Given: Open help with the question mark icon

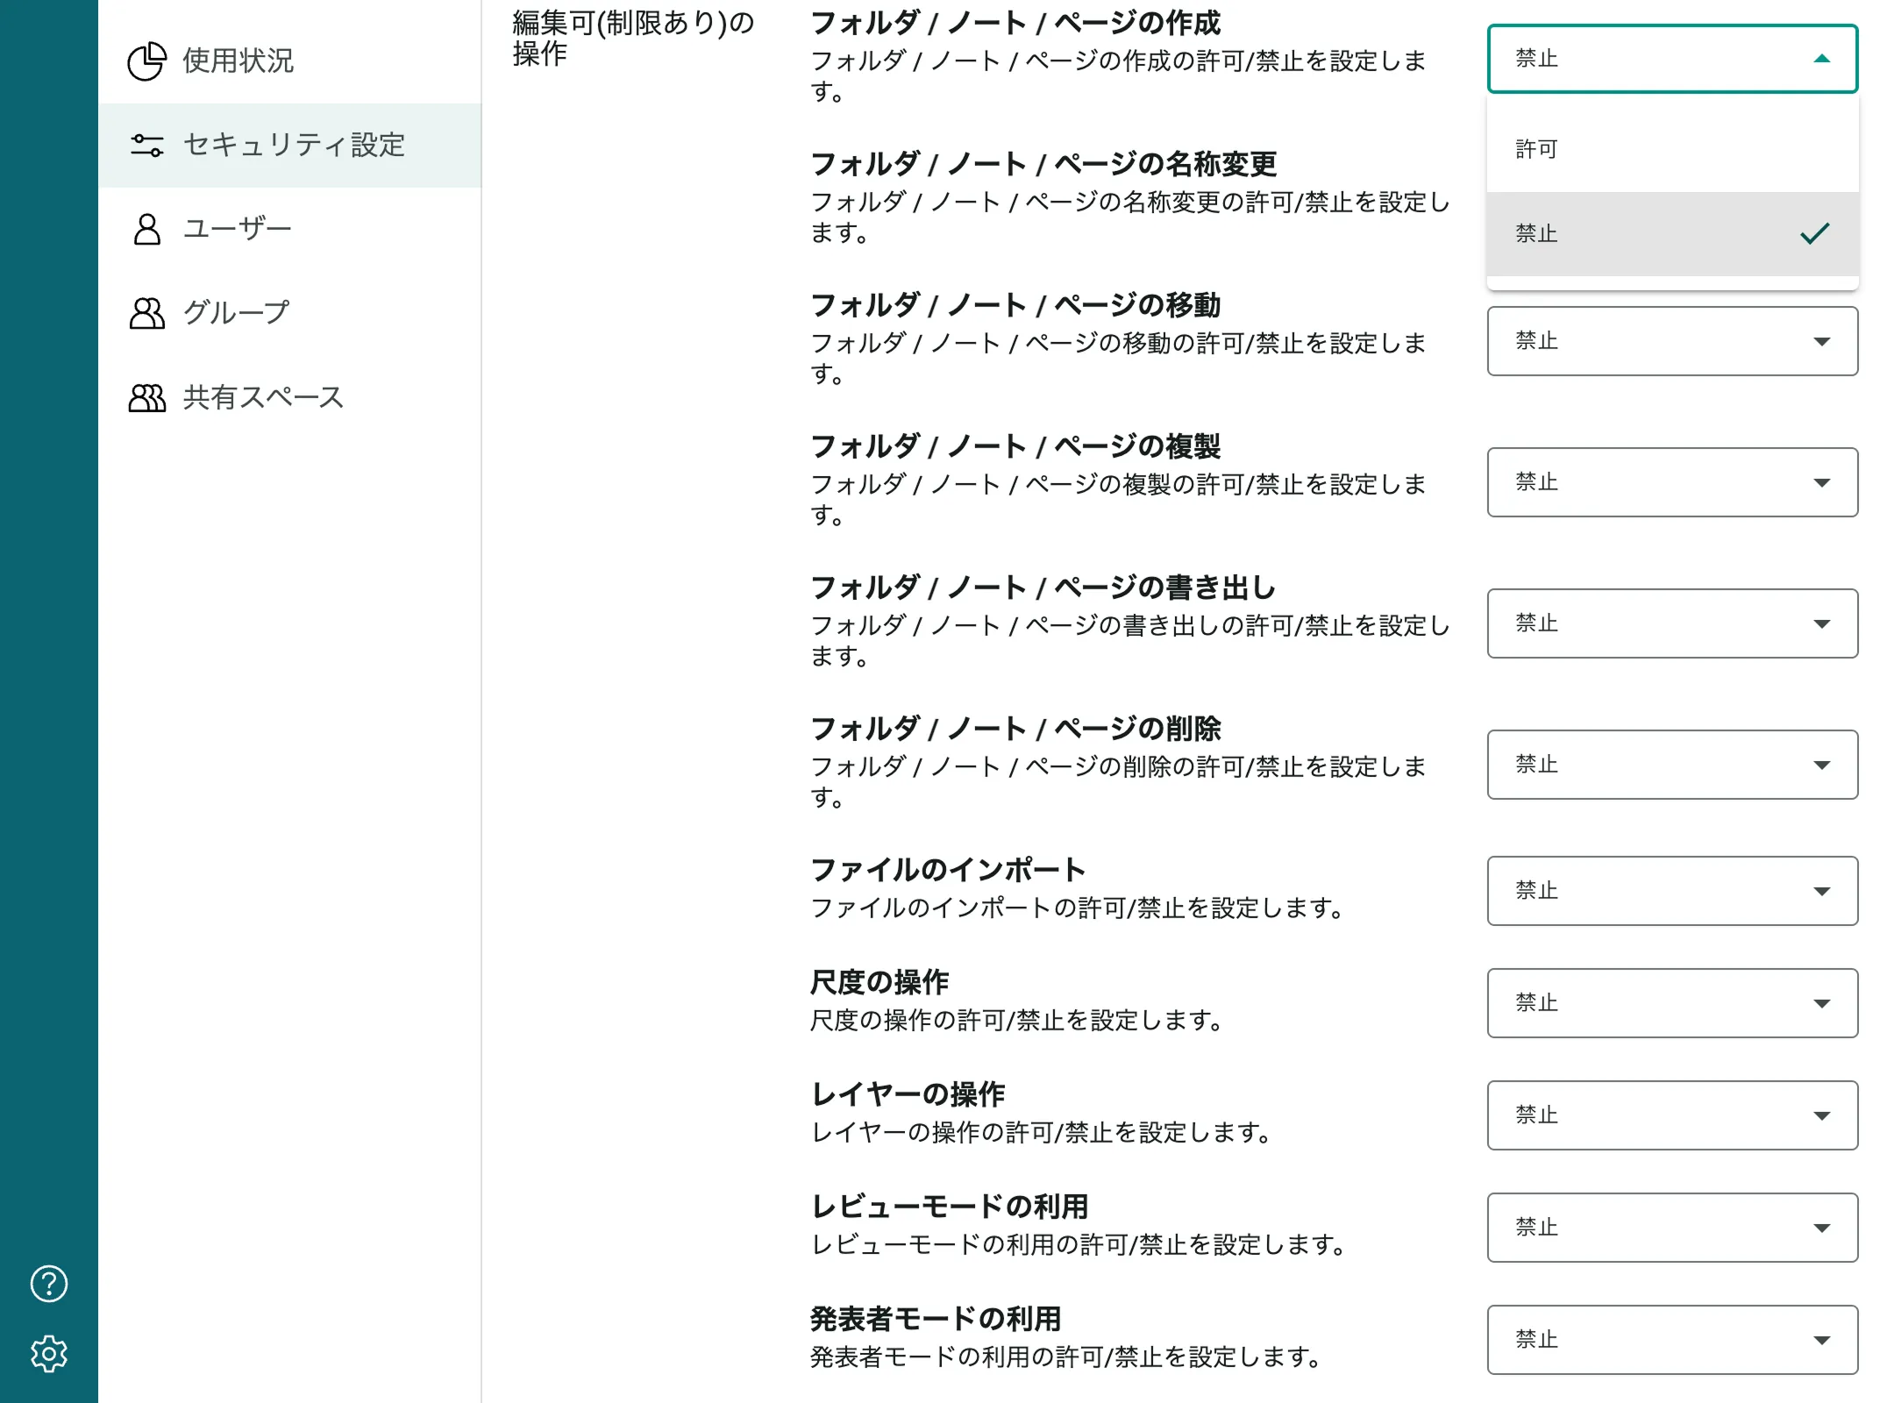Looking at the screenshot, I should [49, 1284].
